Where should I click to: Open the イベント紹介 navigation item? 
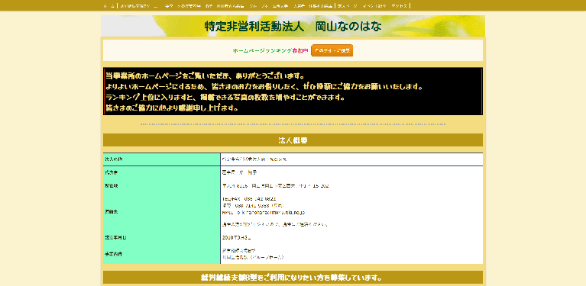[374, 6]
